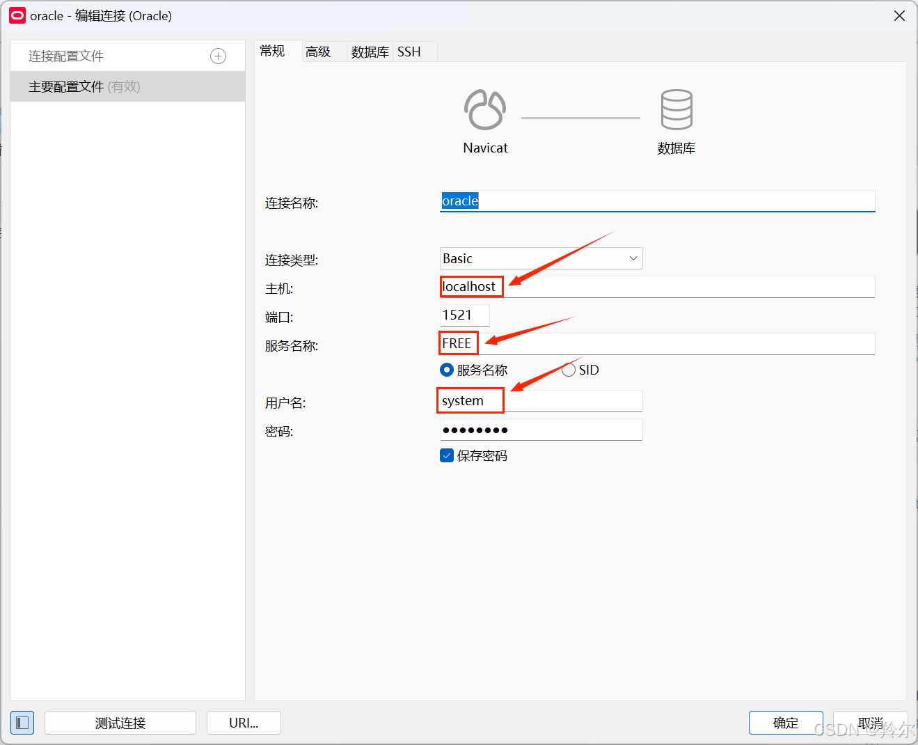The image size is (918, 745).
Task: Click the Navicat logo icon
Action: point(485,109)
